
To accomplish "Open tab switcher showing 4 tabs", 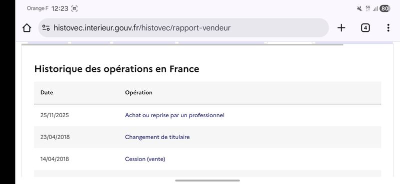I will click(x=365, y=28).
